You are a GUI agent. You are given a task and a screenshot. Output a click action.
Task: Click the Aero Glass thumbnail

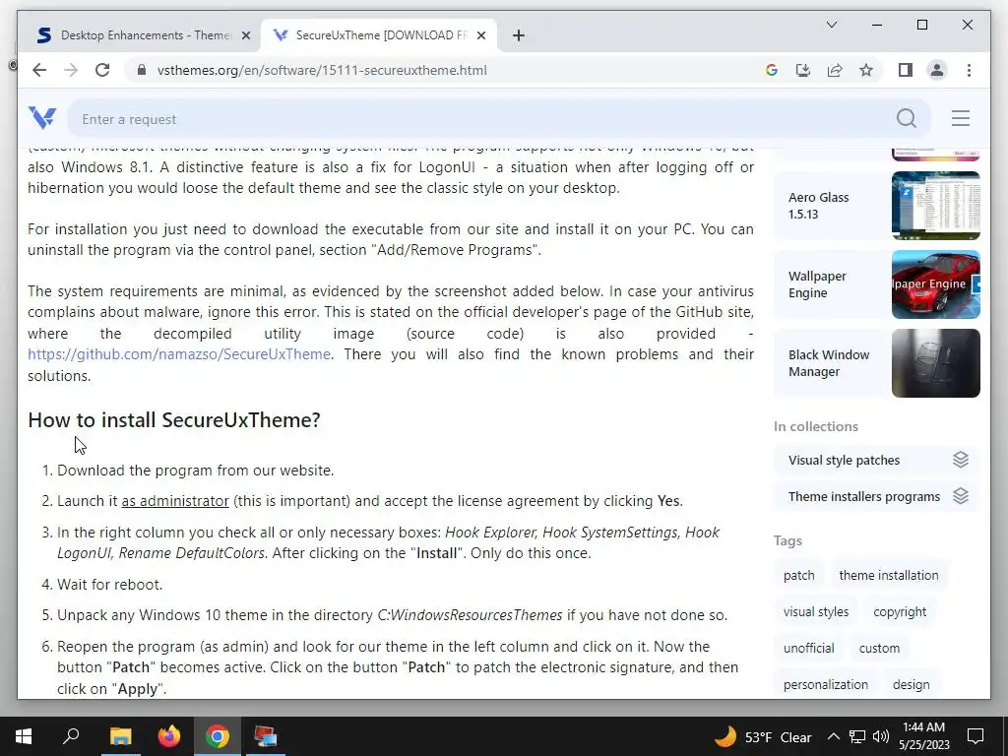coord(935,206)
